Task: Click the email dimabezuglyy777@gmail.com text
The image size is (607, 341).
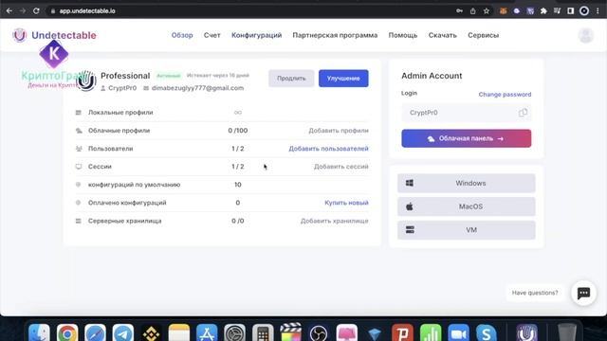Action: click(x=197, y=88)
